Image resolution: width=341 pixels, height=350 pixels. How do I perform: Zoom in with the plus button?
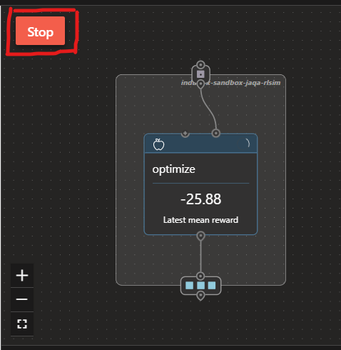click(x=22, y=276)
